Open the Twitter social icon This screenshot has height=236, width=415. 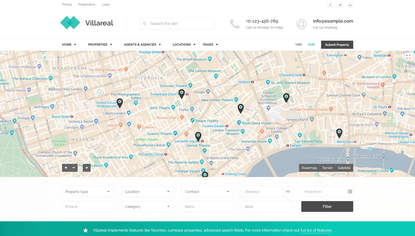coord(340,5)
